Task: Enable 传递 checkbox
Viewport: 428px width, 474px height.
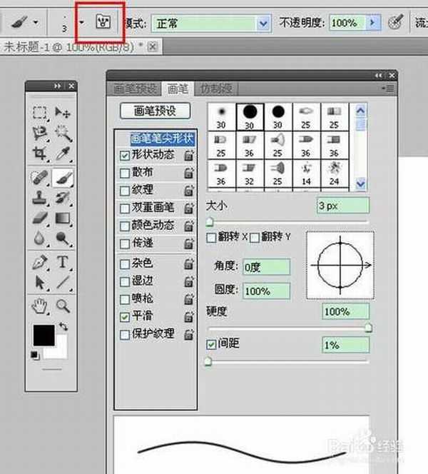Action: (x=124, y=243)
